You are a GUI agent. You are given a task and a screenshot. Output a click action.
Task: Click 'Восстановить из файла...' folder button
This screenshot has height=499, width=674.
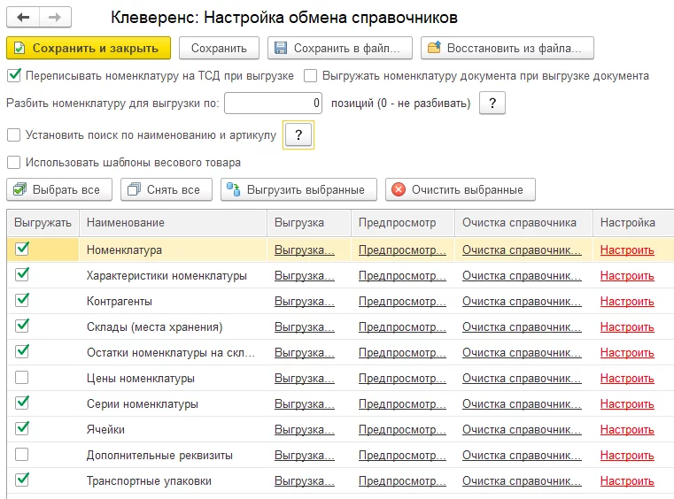tap(507, 48)
